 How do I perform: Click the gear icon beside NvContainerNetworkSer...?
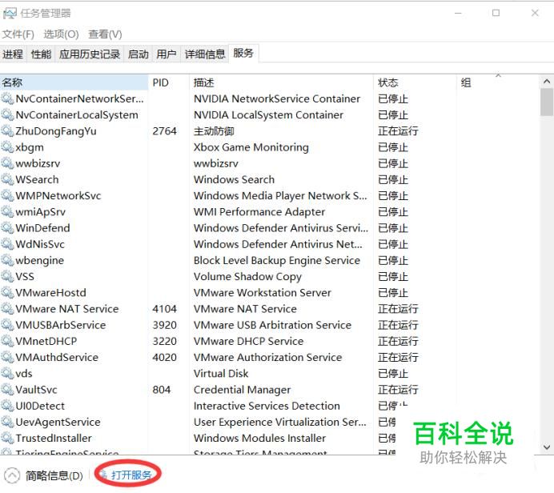(x=7, y=98)
